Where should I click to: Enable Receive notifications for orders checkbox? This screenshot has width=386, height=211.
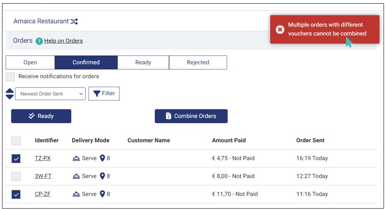[11, 77]
